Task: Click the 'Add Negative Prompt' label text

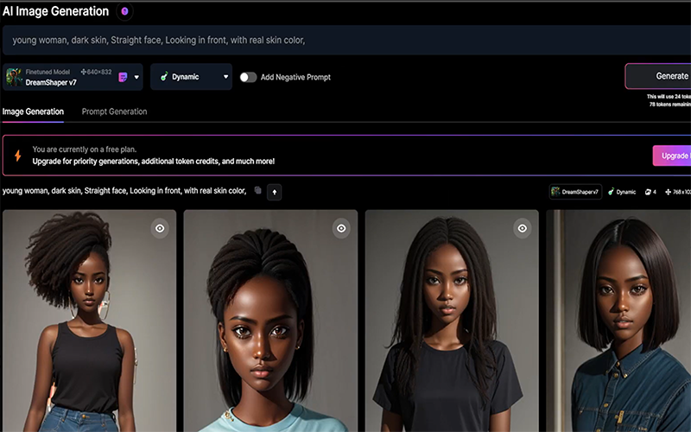Action: 295,77
